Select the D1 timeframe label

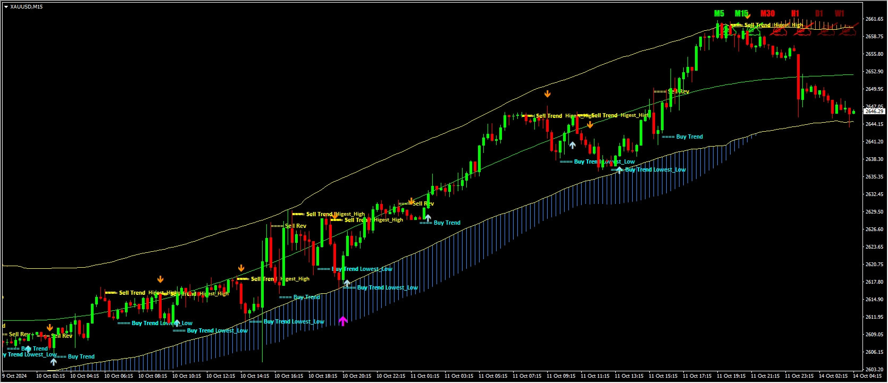[x=819, y=14]
